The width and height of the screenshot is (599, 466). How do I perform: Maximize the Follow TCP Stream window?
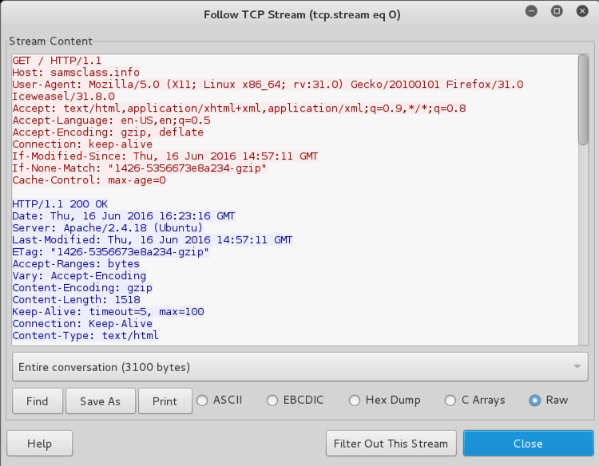pos(557,11)
